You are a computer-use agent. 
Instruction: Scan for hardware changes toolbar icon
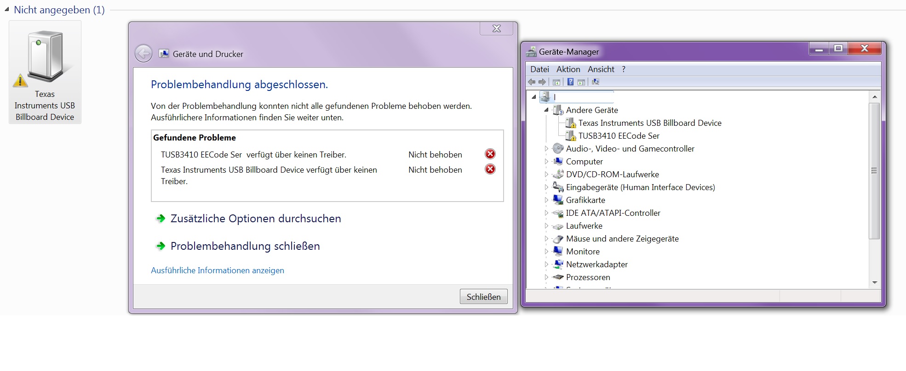point(596,82)
